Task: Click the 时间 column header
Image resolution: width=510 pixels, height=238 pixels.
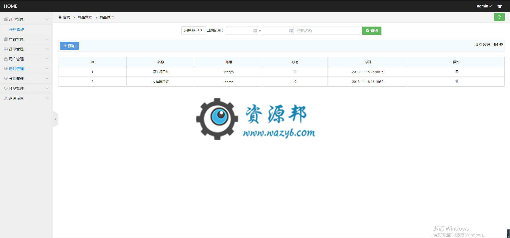Action: pos(368,62)
